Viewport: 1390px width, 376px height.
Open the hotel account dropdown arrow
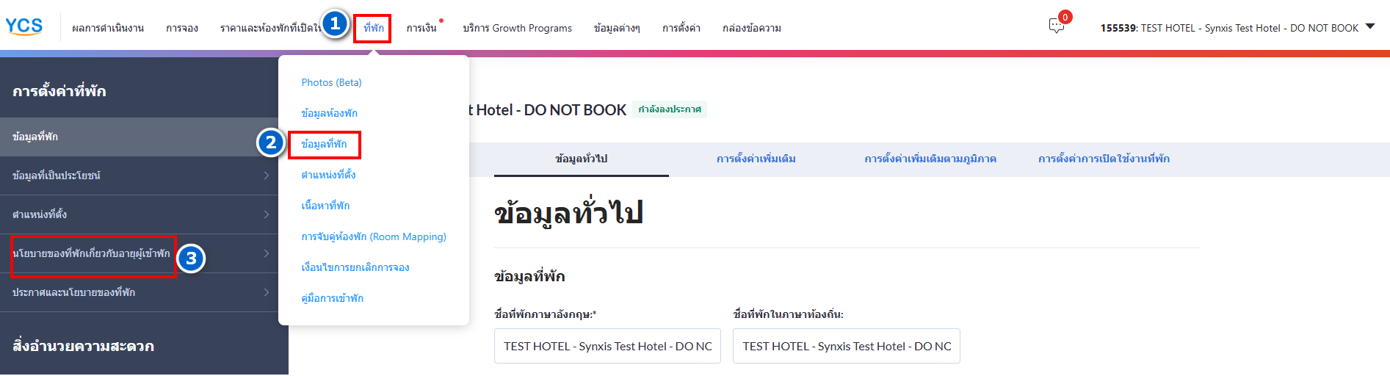point(1370,26)
